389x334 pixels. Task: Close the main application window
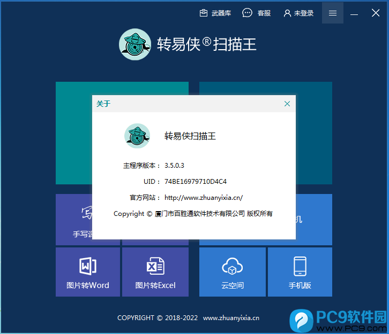[x=376, y=13]
